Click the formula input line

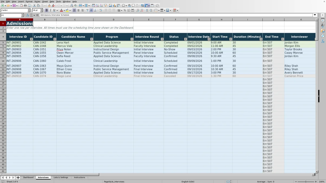[176, 15]
